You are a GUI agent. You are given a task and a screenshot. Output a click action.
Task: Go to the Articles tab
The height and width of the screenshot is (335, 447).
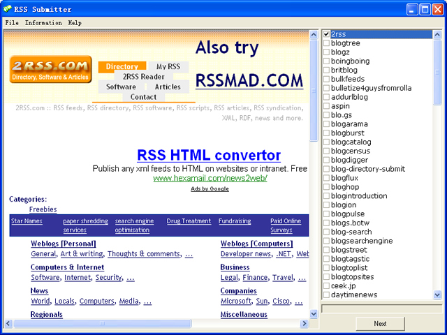[x=168, y=87]
